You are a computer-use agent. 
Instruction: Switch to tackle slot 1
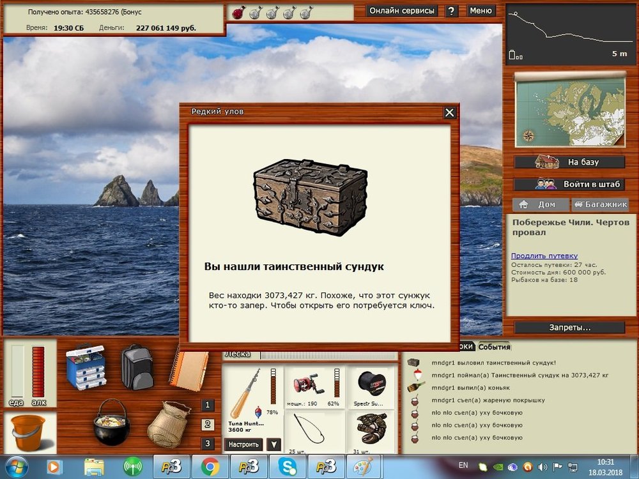208,405
